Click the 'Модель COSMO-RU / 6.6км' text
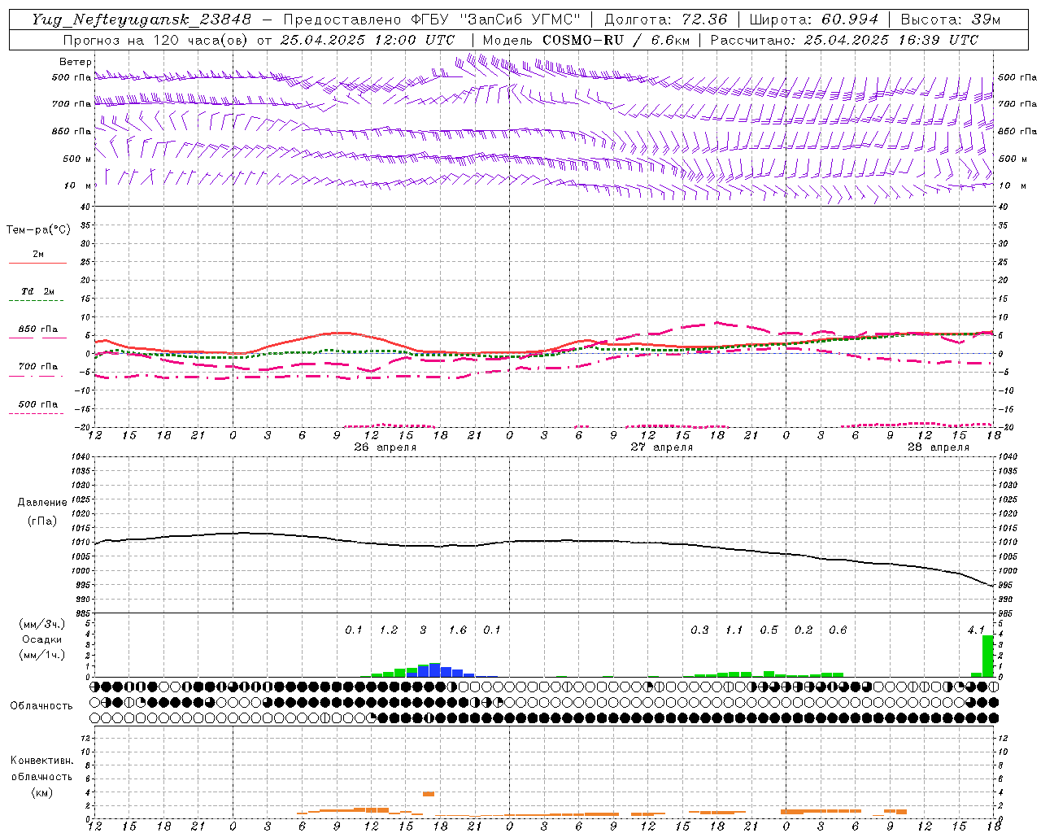The width and height of the screenshot is (1041, 833). tap(586, 40)
